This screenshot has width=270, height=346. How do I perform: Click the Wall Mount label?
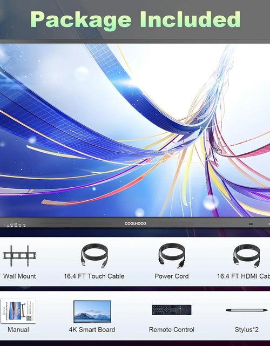pyautogui.click(x=19, y=276)
